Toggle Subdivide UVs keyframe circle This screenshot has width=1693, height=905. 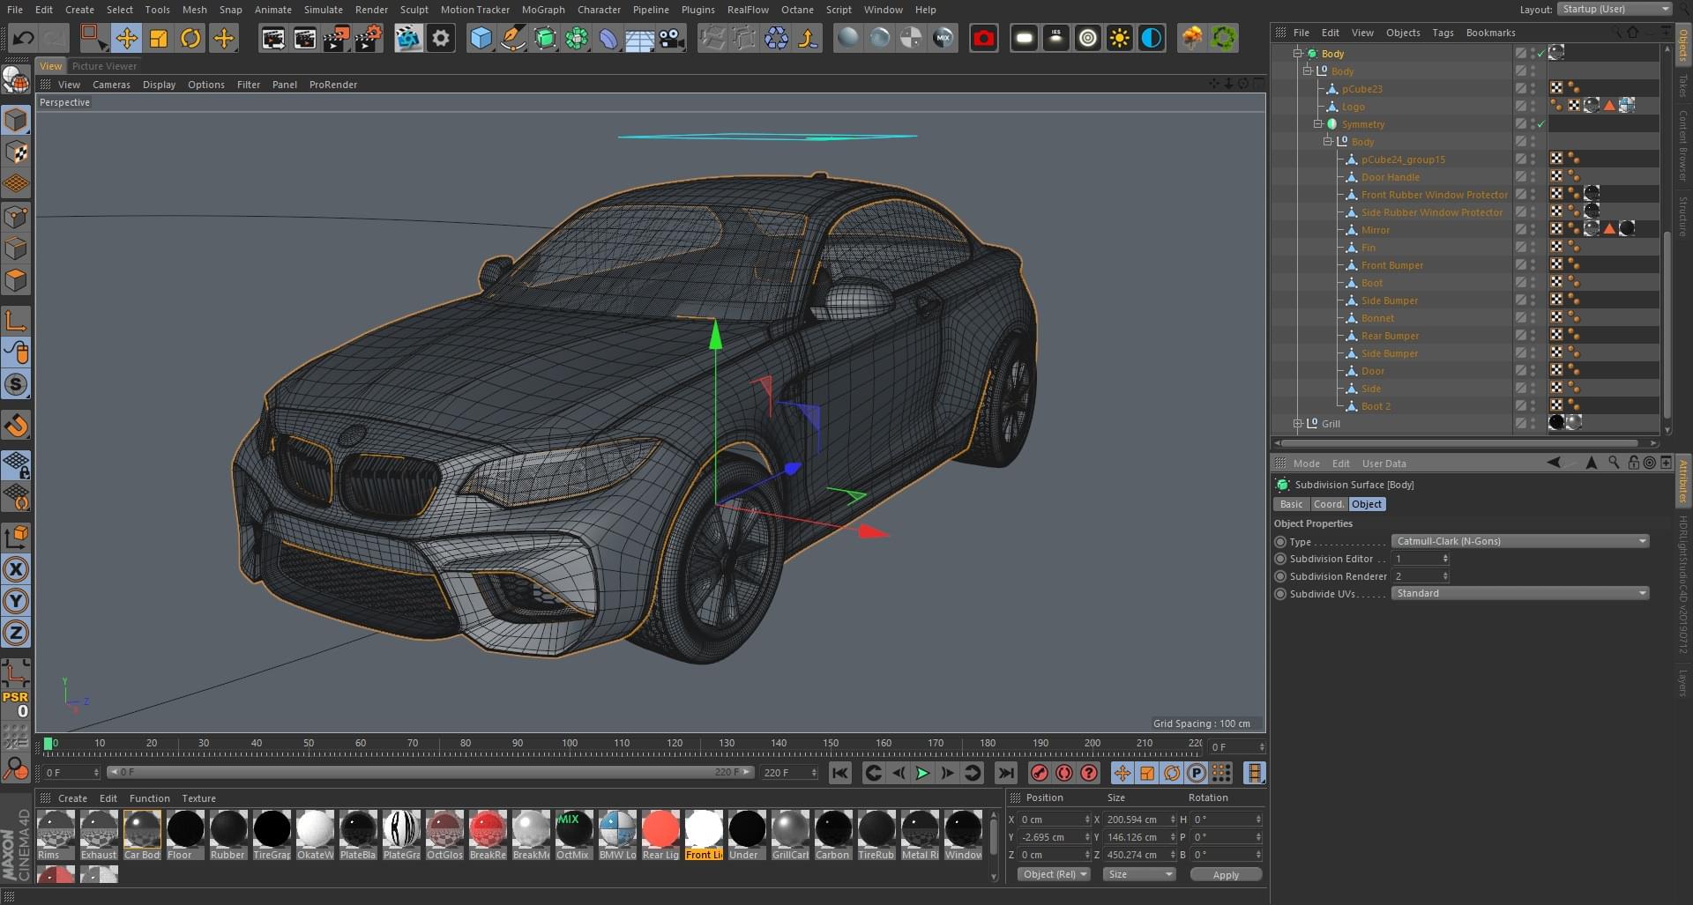click(x=1280, y=594)
